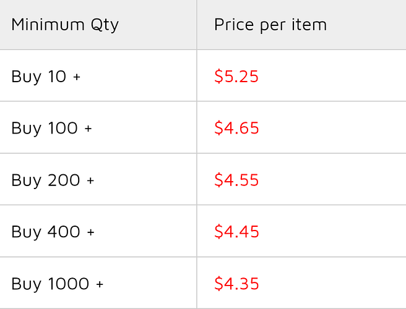Click the plus sign after Buy 200

coord(90,180)
